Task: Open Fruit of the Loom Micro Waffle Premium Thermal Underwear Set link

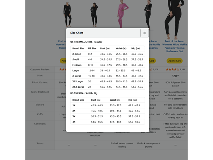Action: (175, 46)
